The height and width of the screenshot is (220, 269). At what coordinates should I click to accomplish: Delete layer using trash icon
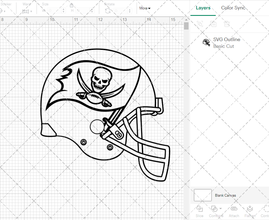227,24
